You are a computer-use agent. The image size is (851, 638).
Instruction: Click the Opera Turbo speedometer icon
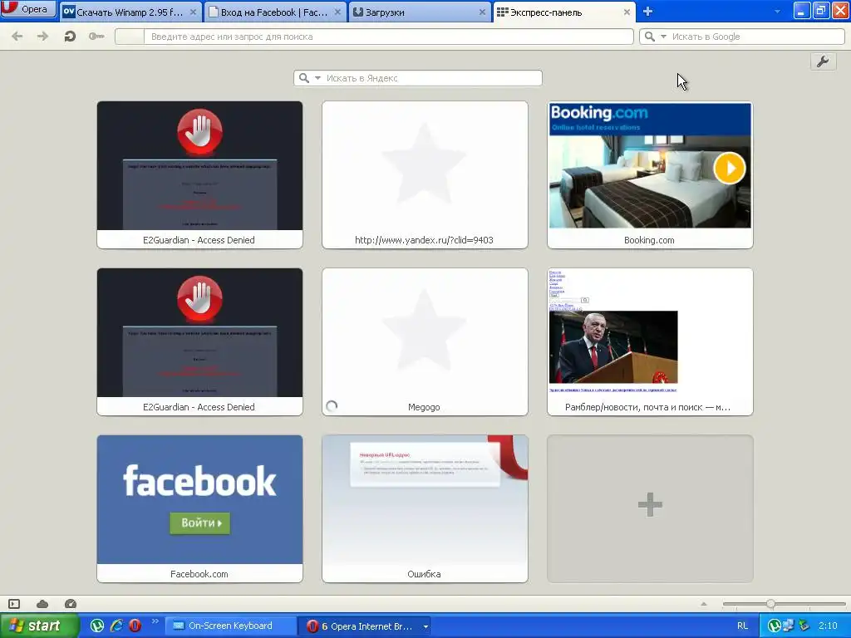pyautogui.click(x=71, y=604)
